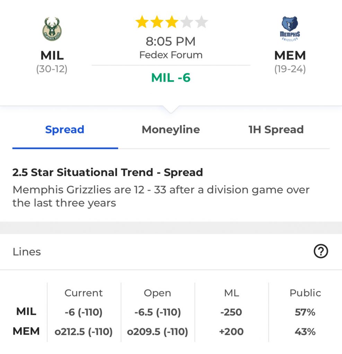Tap the MIL public 57% value
This screenshot has height=354, width=342.
pyautogui.click(x=305, y=312)
